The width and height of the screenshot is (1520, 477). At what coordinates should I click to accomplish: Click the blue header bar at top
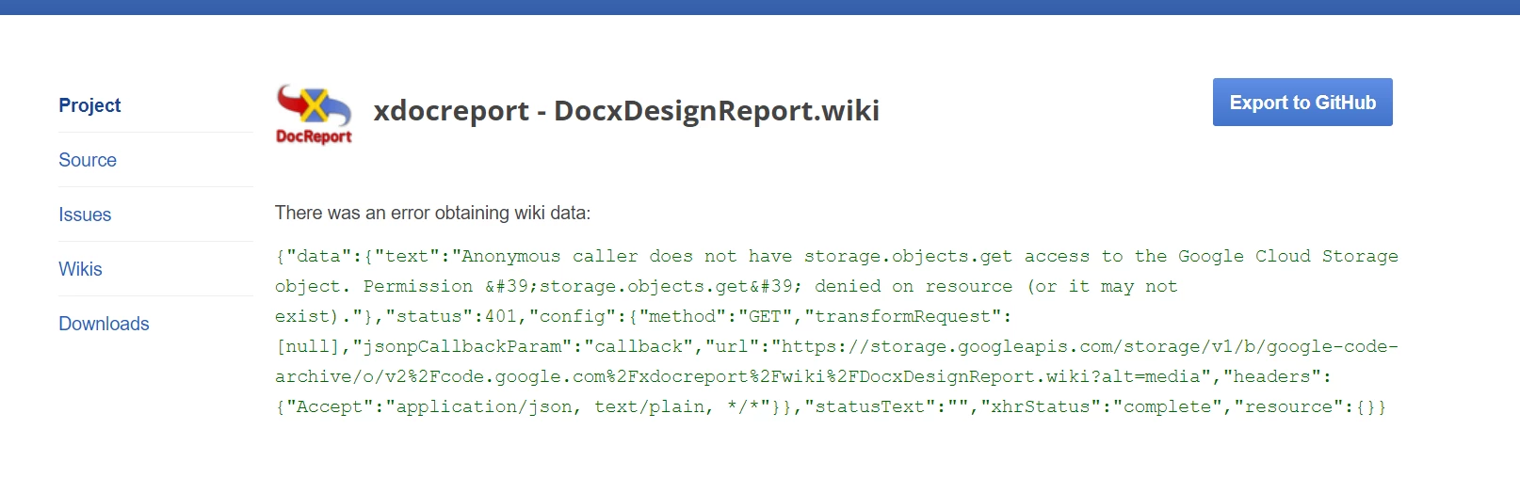point(760,7)
